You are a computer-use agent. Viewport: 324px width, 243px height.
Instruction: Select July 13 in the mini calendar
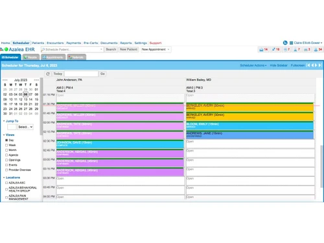tap(25, 99)
